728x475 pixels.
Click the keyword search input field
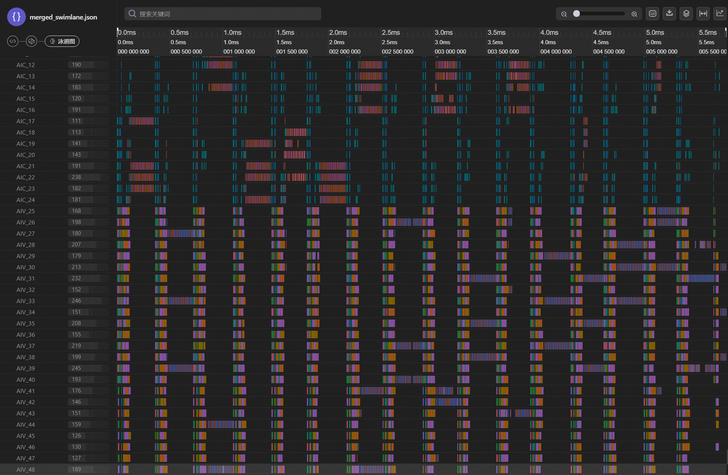[223, 14]
